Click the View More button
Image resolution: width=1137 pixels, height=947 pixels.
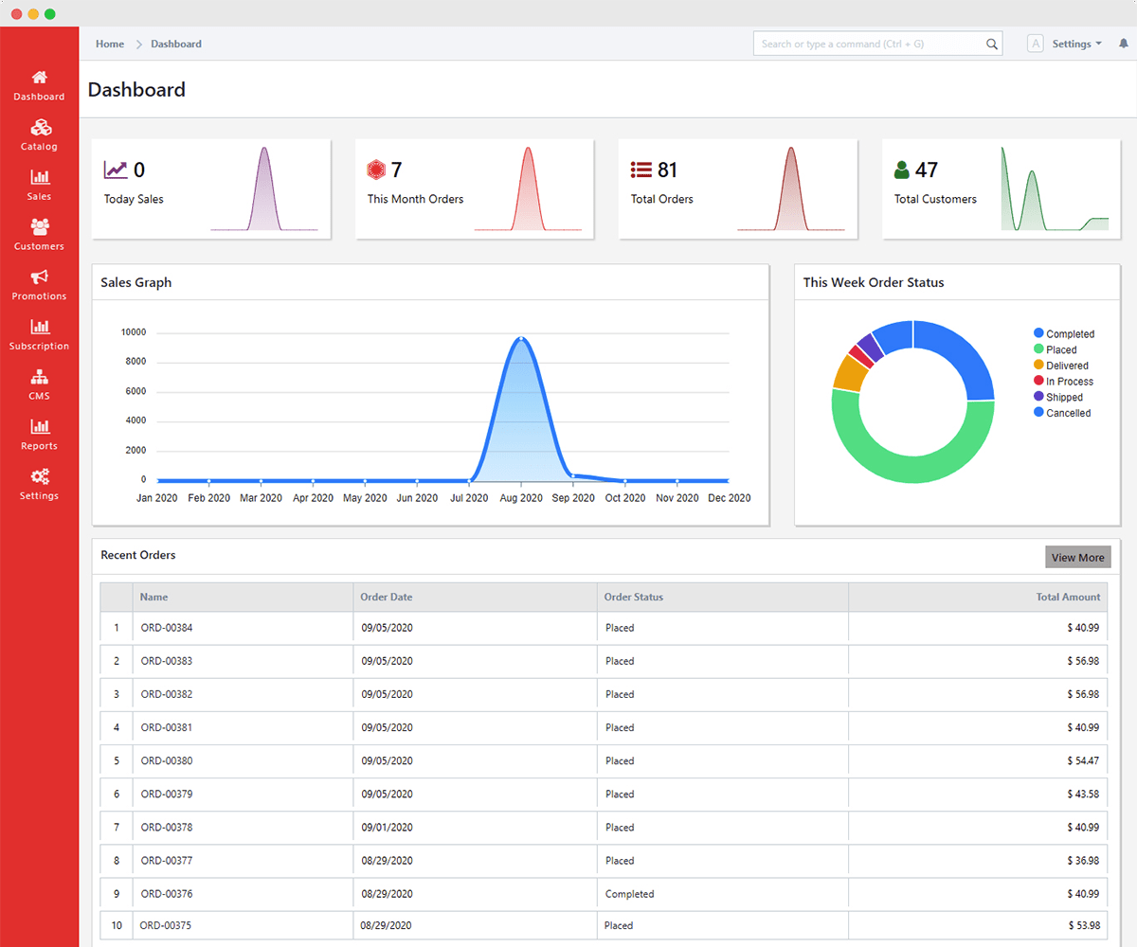pyautogui.click(x=1078, y=558)
